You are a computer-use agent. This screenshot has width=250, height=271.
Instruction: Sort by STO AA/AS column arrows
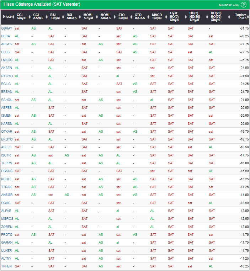(148, 17)
